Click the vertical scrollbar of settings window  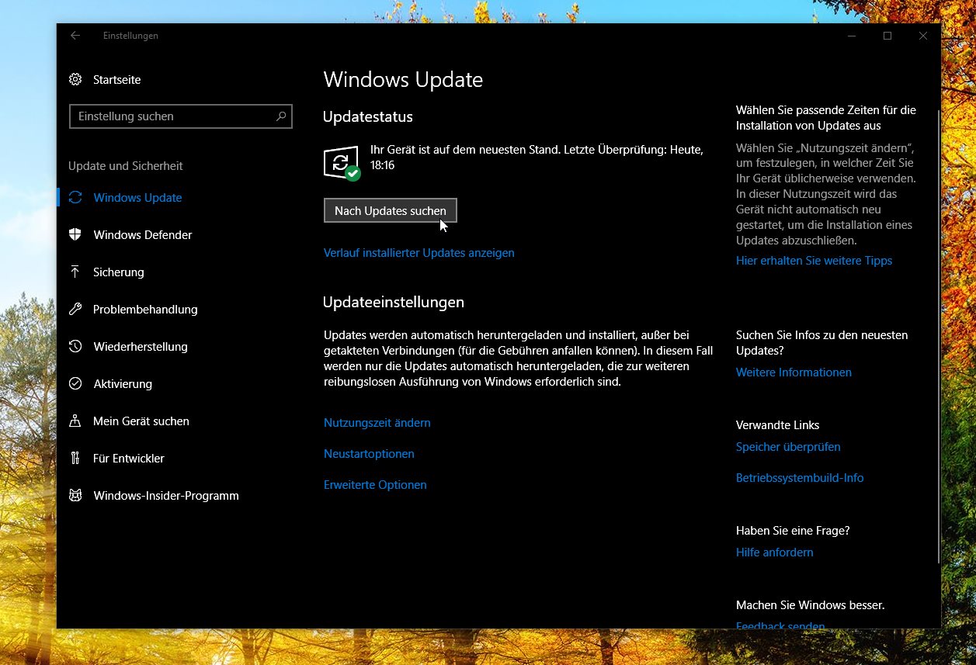938,338
